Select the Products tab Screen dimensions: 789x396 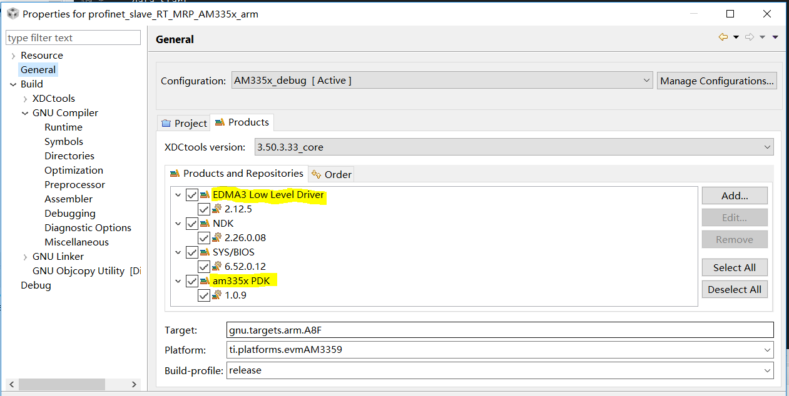pos(242,122)
